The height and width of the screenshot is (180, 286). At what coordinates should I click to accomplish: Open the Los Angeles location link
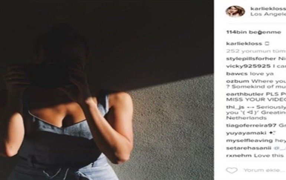(x=268, y=14)
